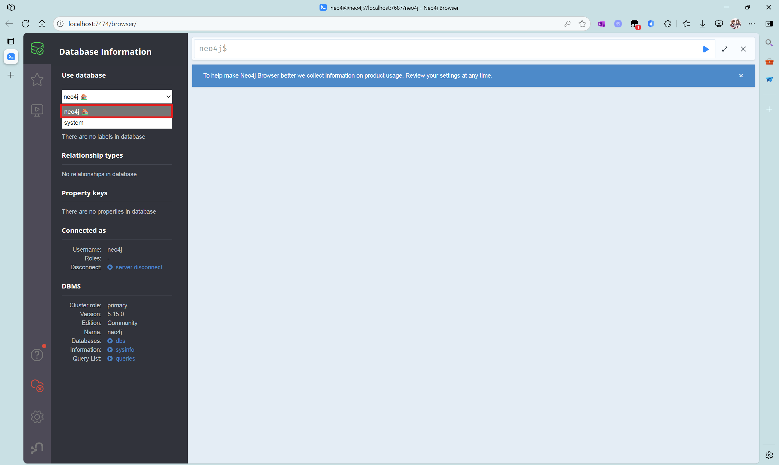
Task: Open the Neo4j cloud sync icon
Action: pyautogui.click(x=37, y=386)
